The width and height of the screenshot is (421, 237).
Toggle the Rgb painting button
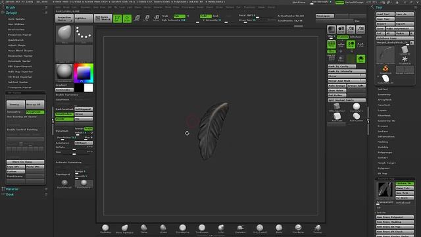coord(180,16)
